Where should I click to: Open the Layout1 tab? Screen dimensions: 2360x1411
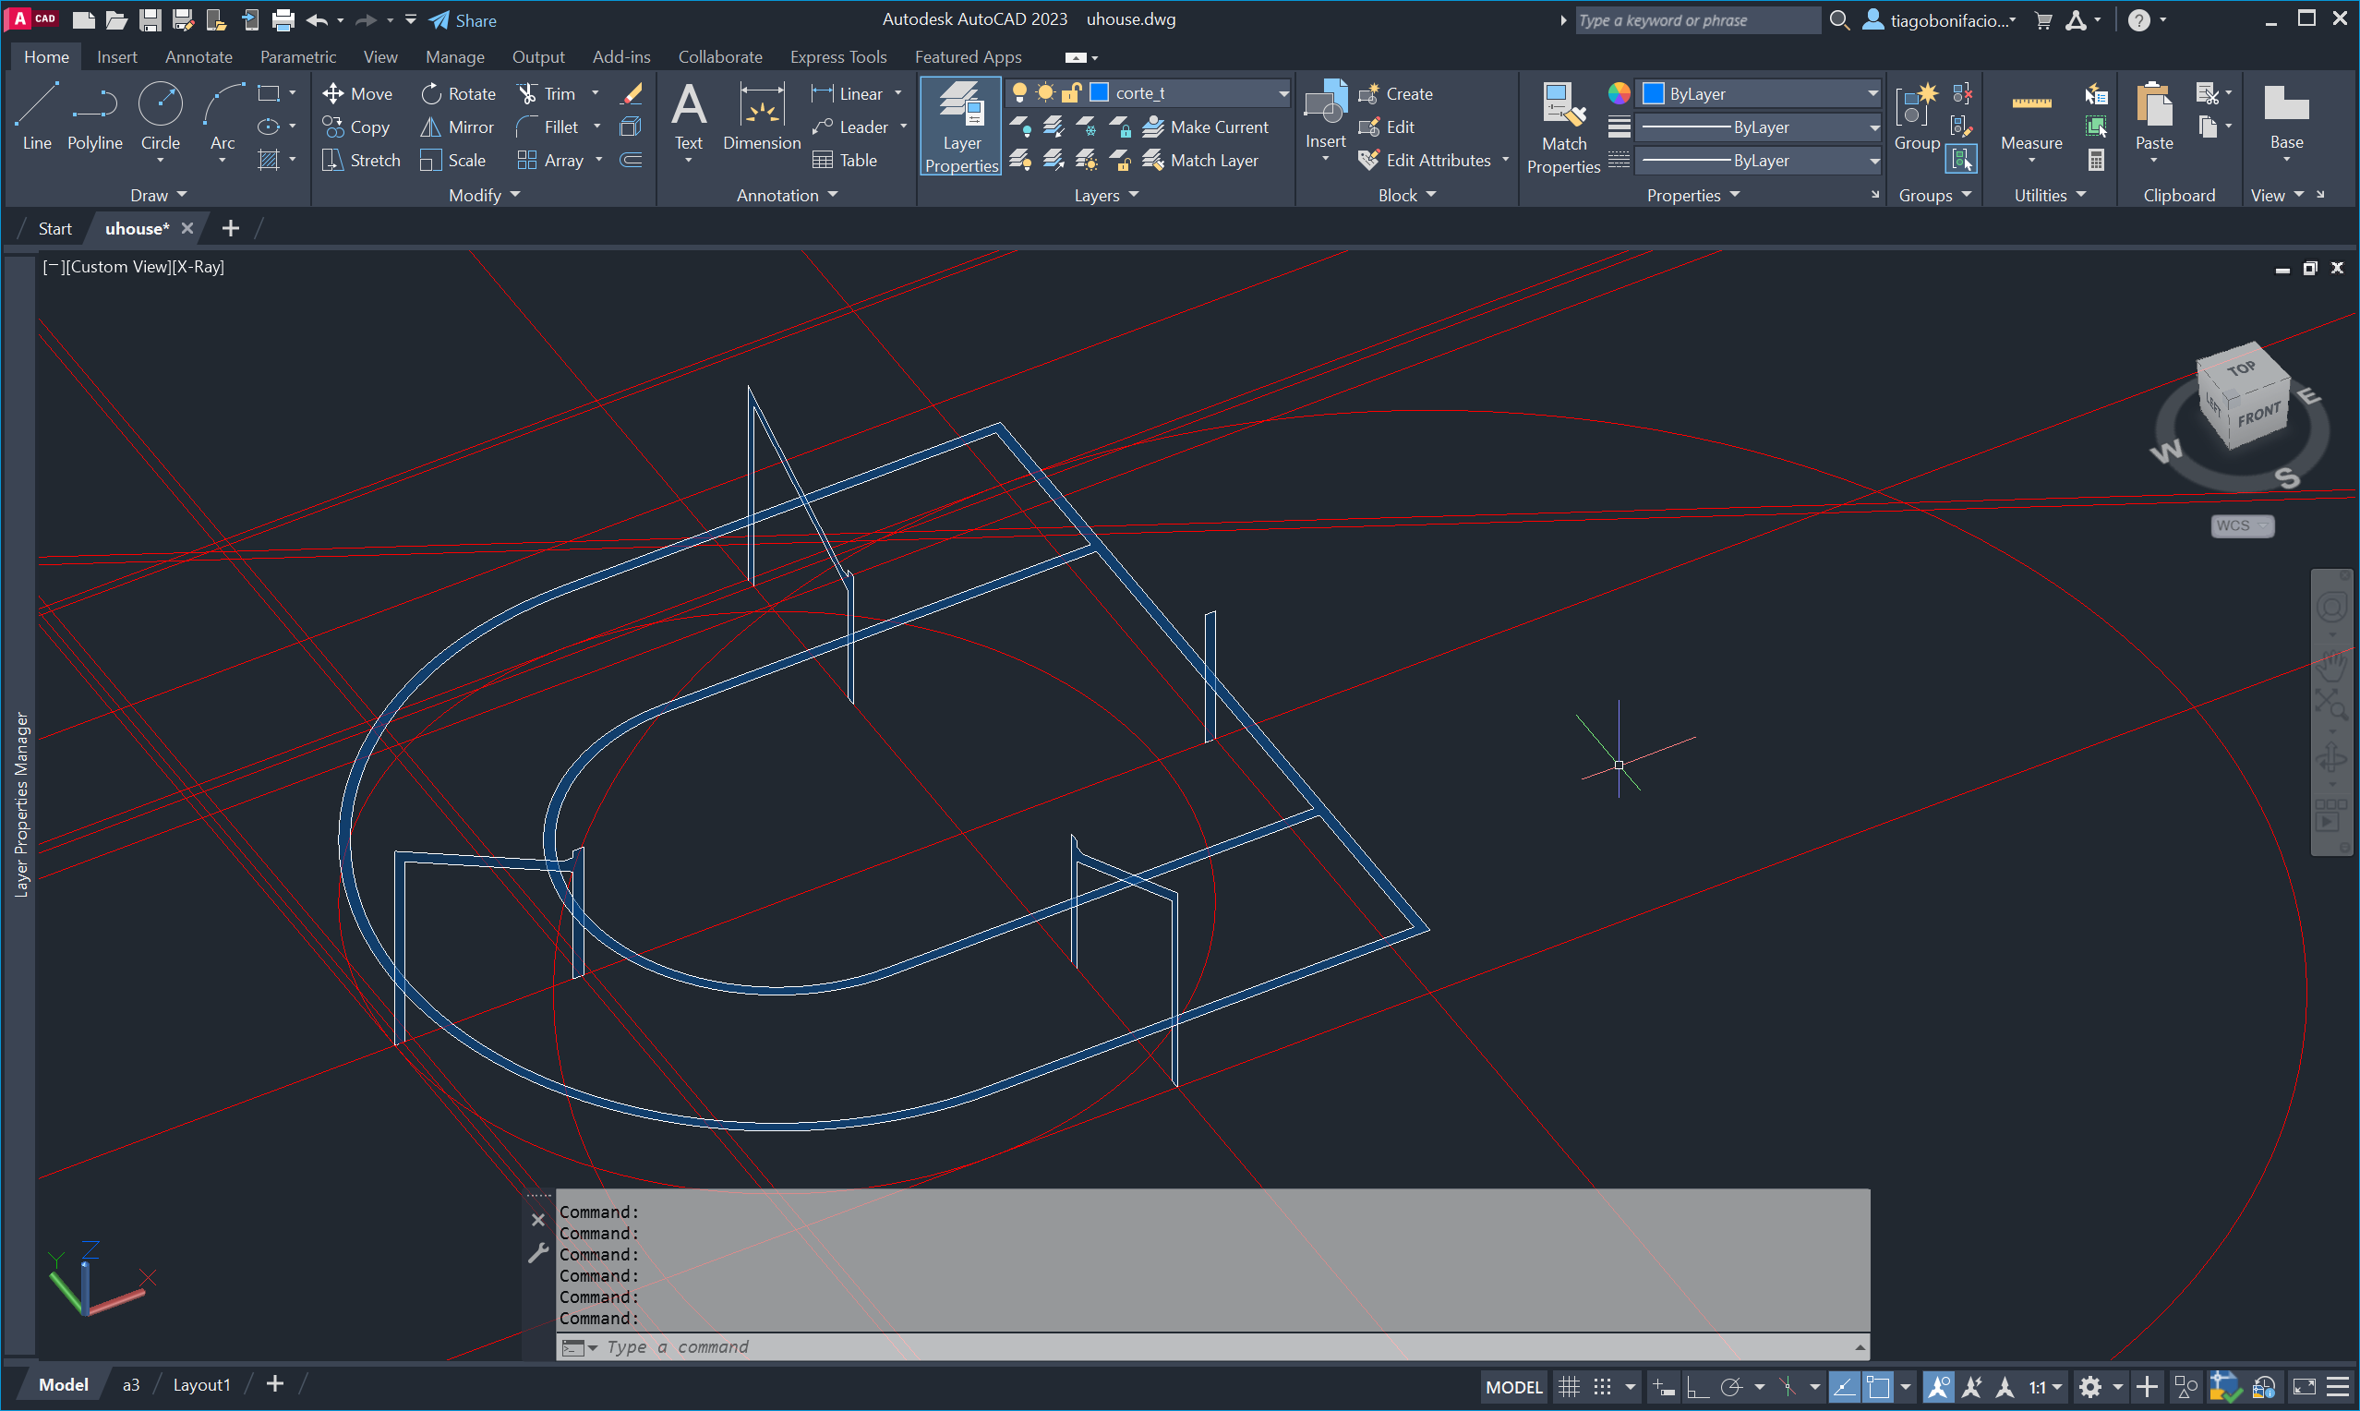coord(201,1384)
